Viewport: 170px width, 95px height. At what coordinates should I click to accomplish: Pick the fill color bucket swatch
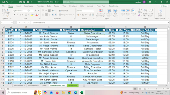click(32, 15)
